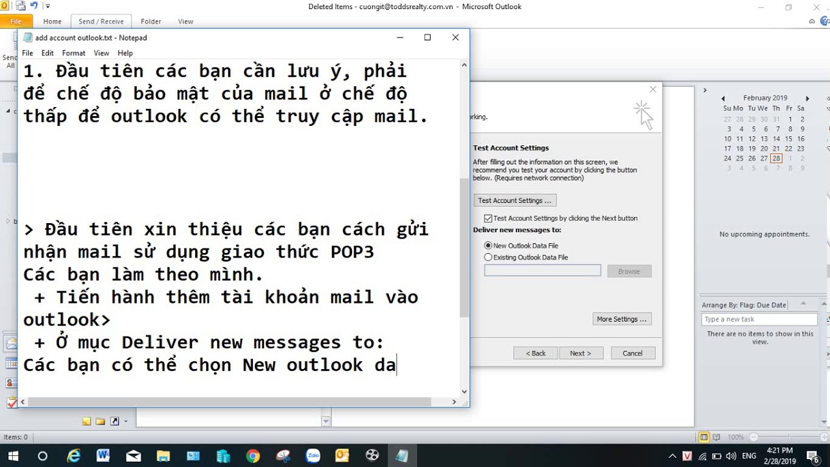Open the Send / Receive ribbon tab
Screen dimensions: 830x467
coord(101,21)
